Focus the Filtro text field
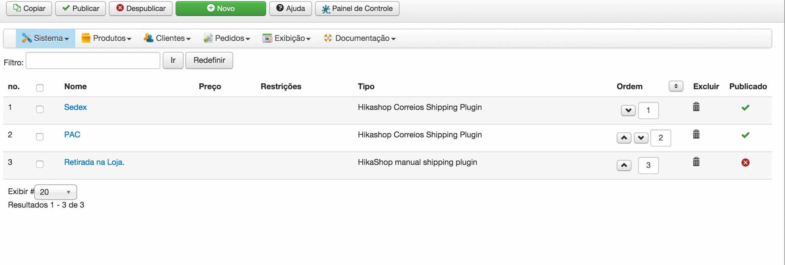The width and height of the screenshot is (785, 265). pyautogui.click(x=93, y=61)
